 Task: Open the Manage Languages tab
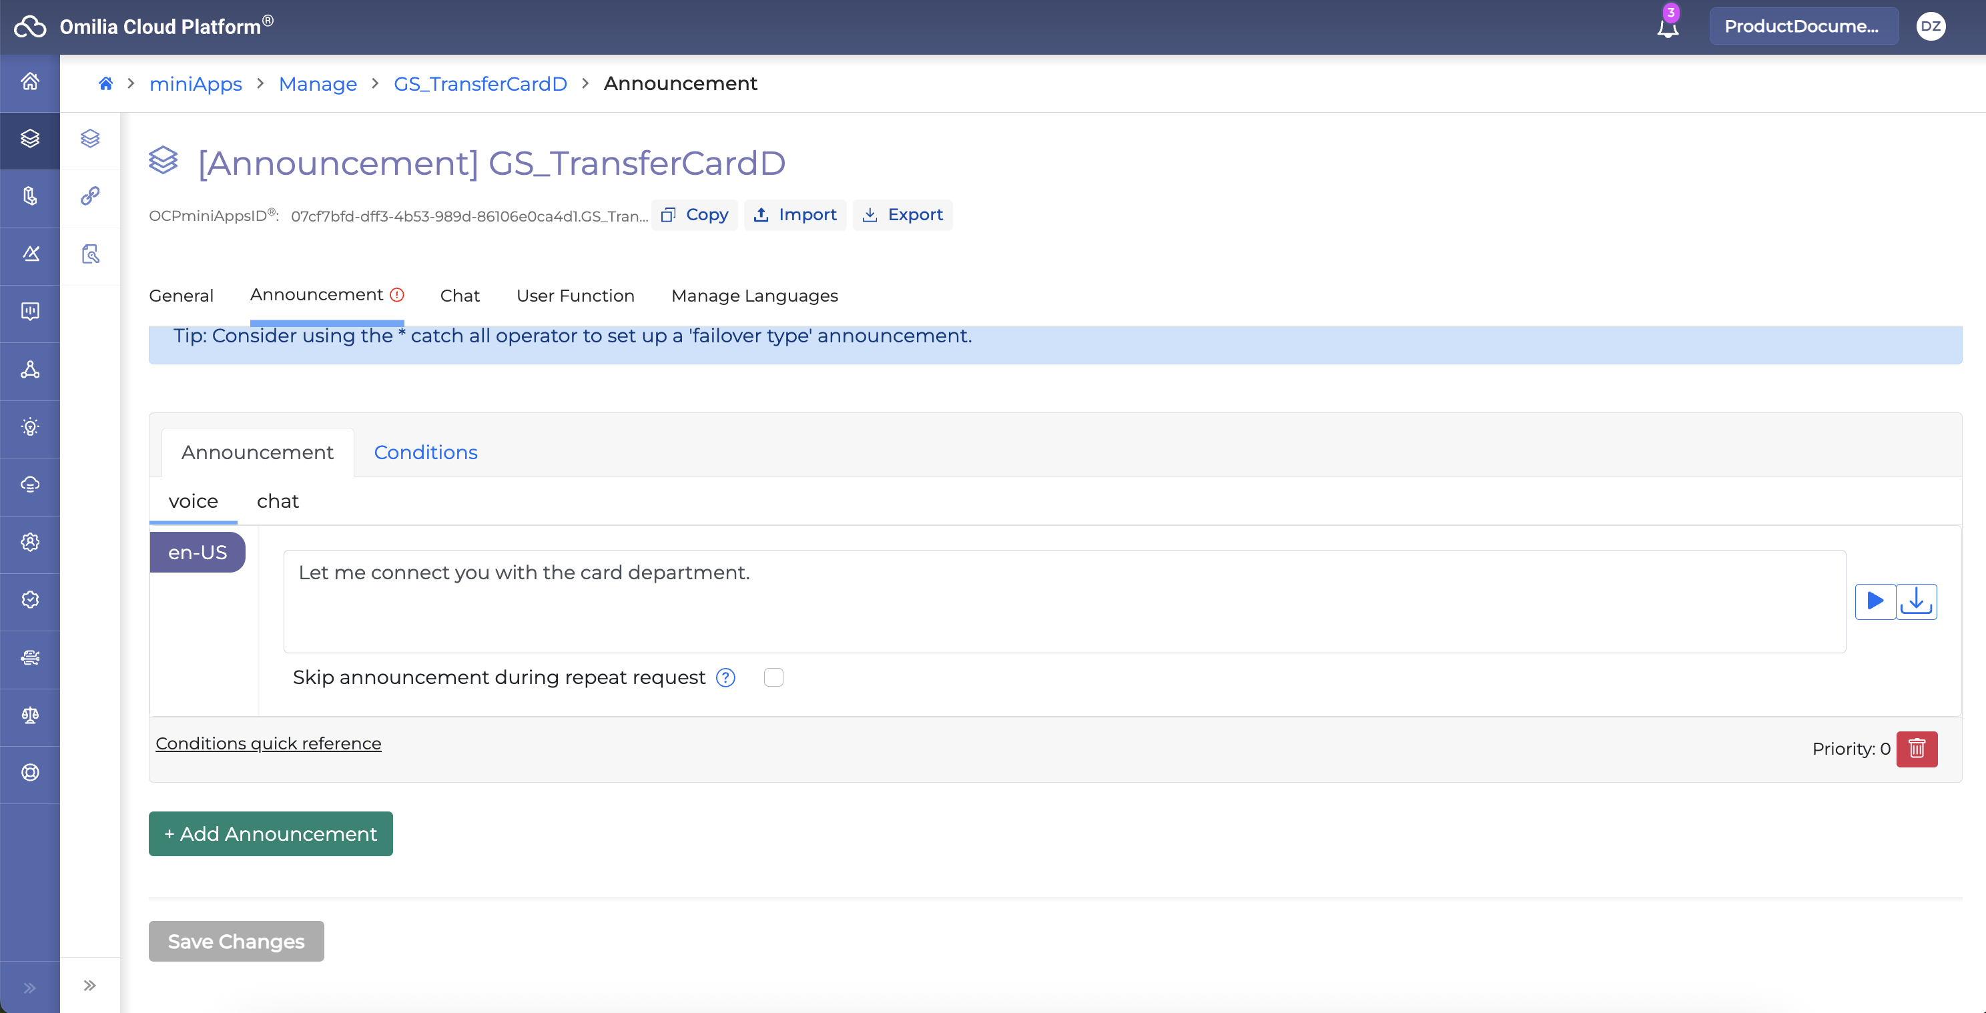[754, 296]
